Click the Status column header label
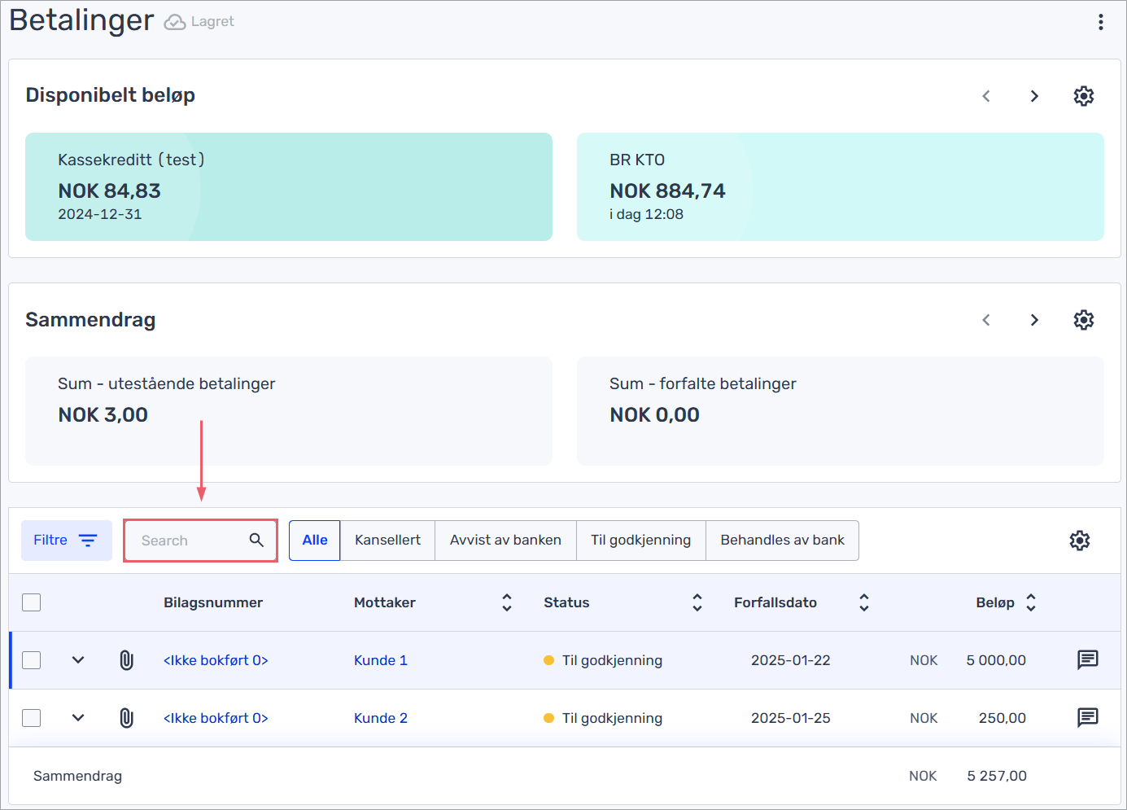1127x810 pixels. point(566,602)
